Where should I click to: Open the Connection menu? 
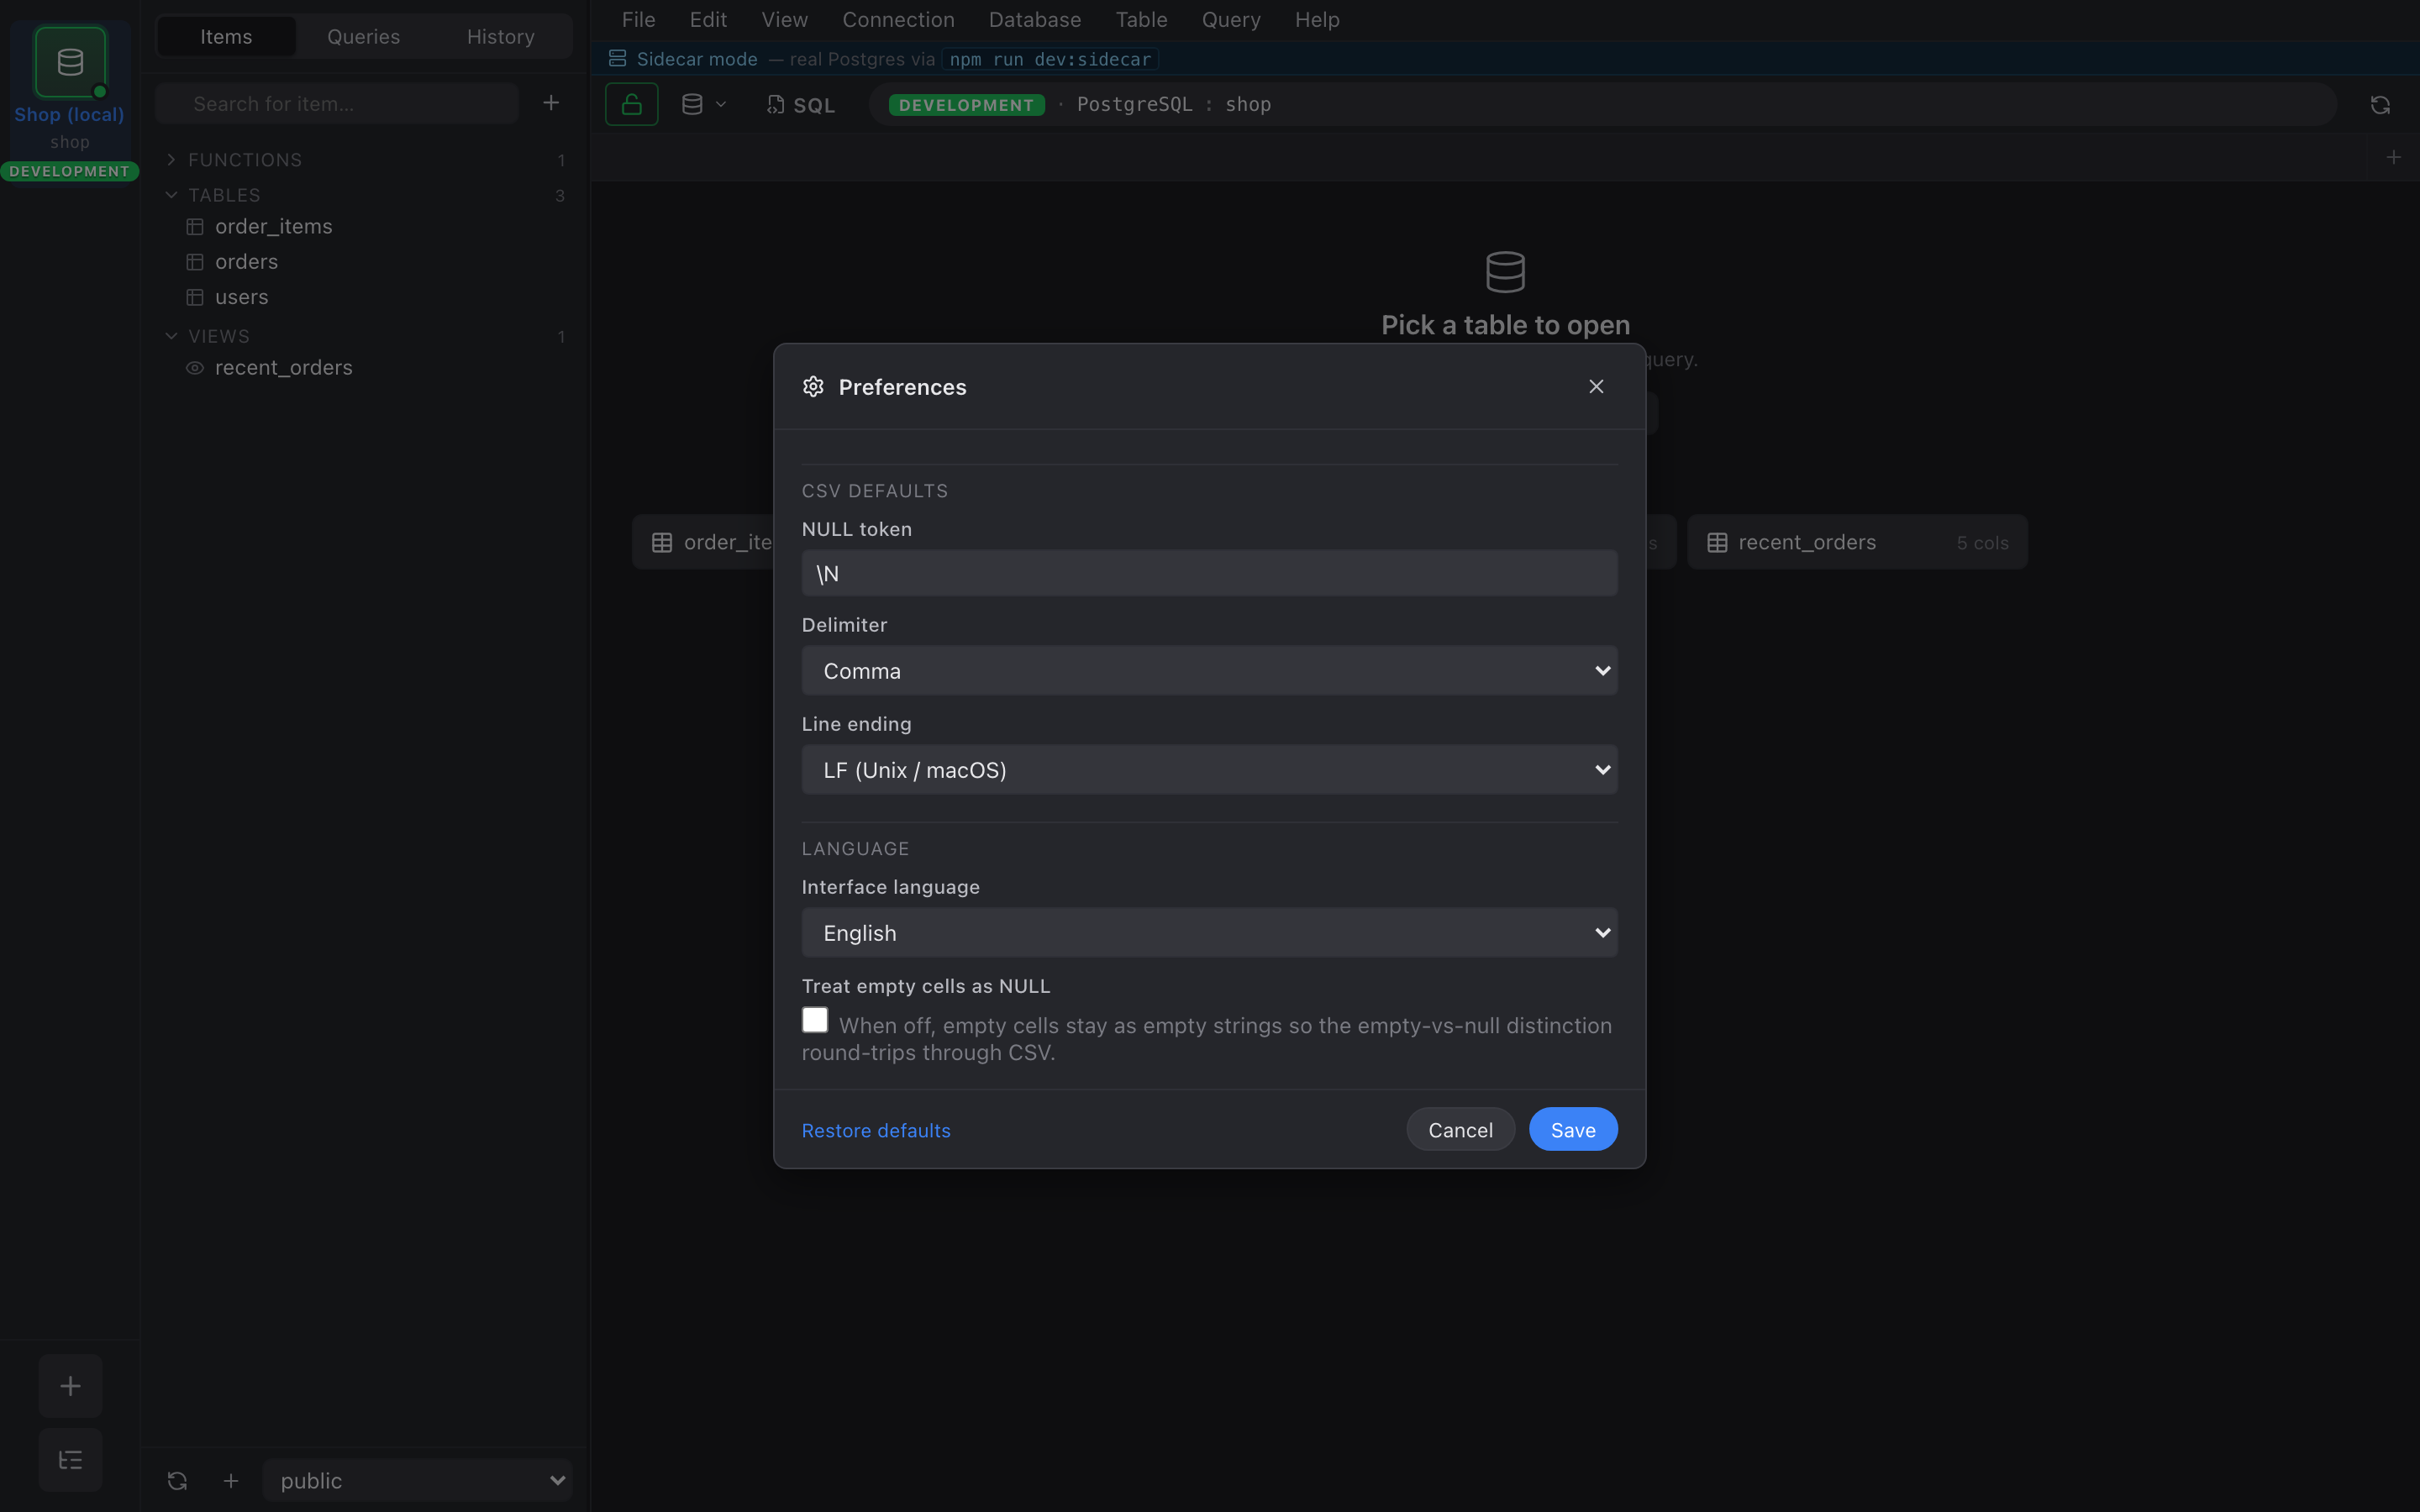[x=898, y=20]
